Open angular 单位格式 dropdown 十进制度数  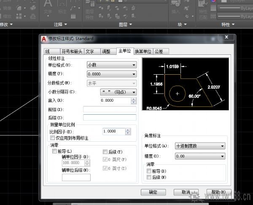pyautogui.click(x=200, y=146)
